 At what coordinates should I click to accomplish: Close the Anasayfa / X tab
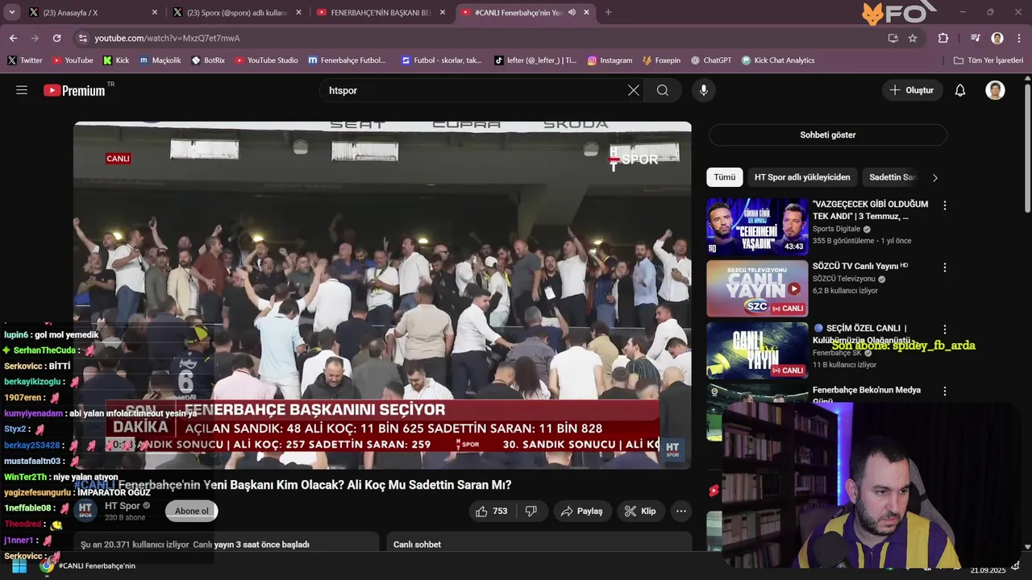pyautogui.click(x=155, y=12)
